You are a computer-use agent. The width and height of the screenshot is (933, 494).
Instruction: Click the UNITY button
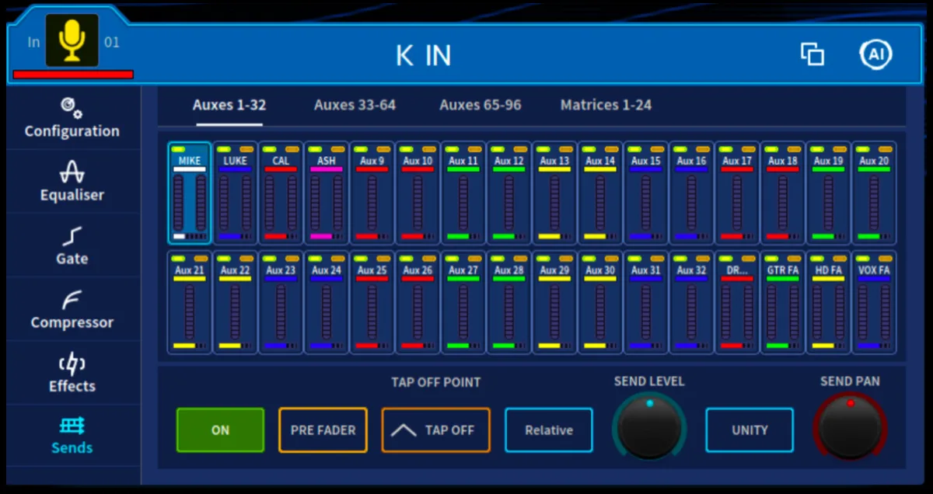coord(750,430)
